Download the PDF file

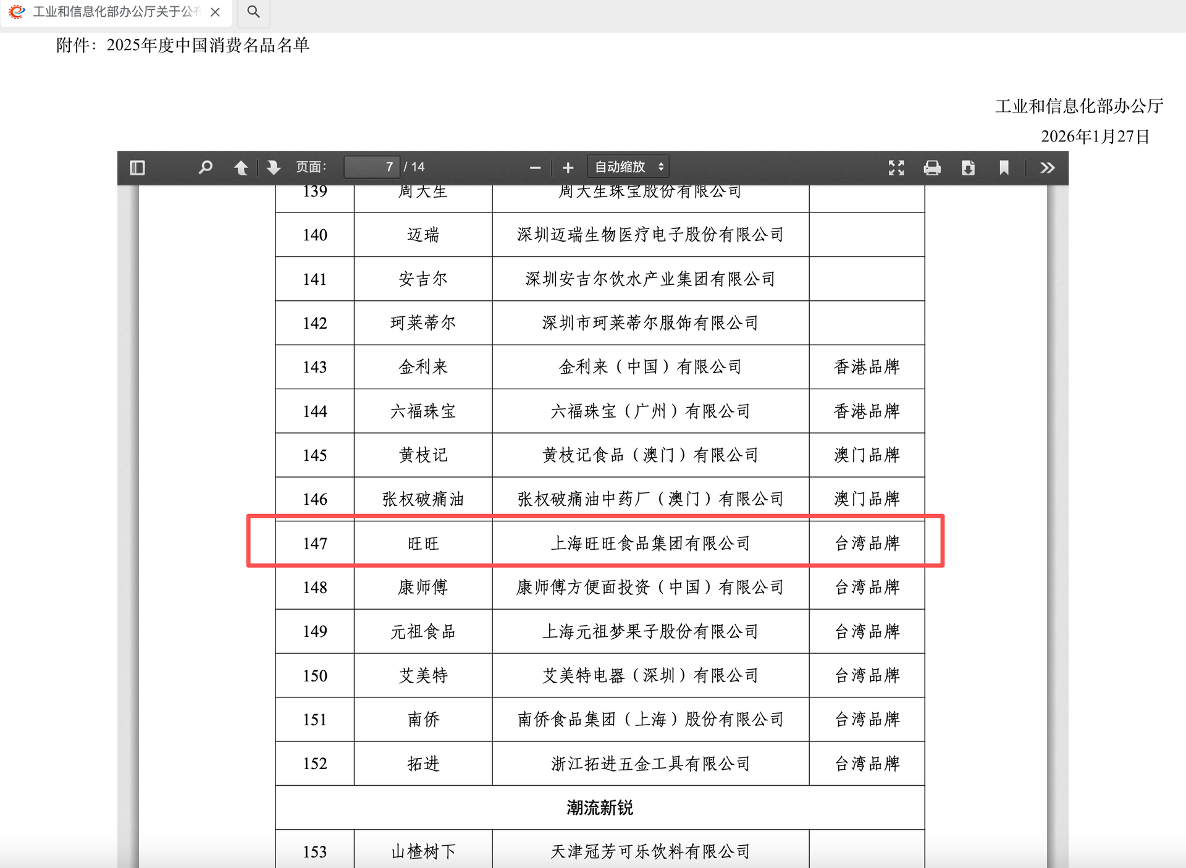click(x=969, y=167)
